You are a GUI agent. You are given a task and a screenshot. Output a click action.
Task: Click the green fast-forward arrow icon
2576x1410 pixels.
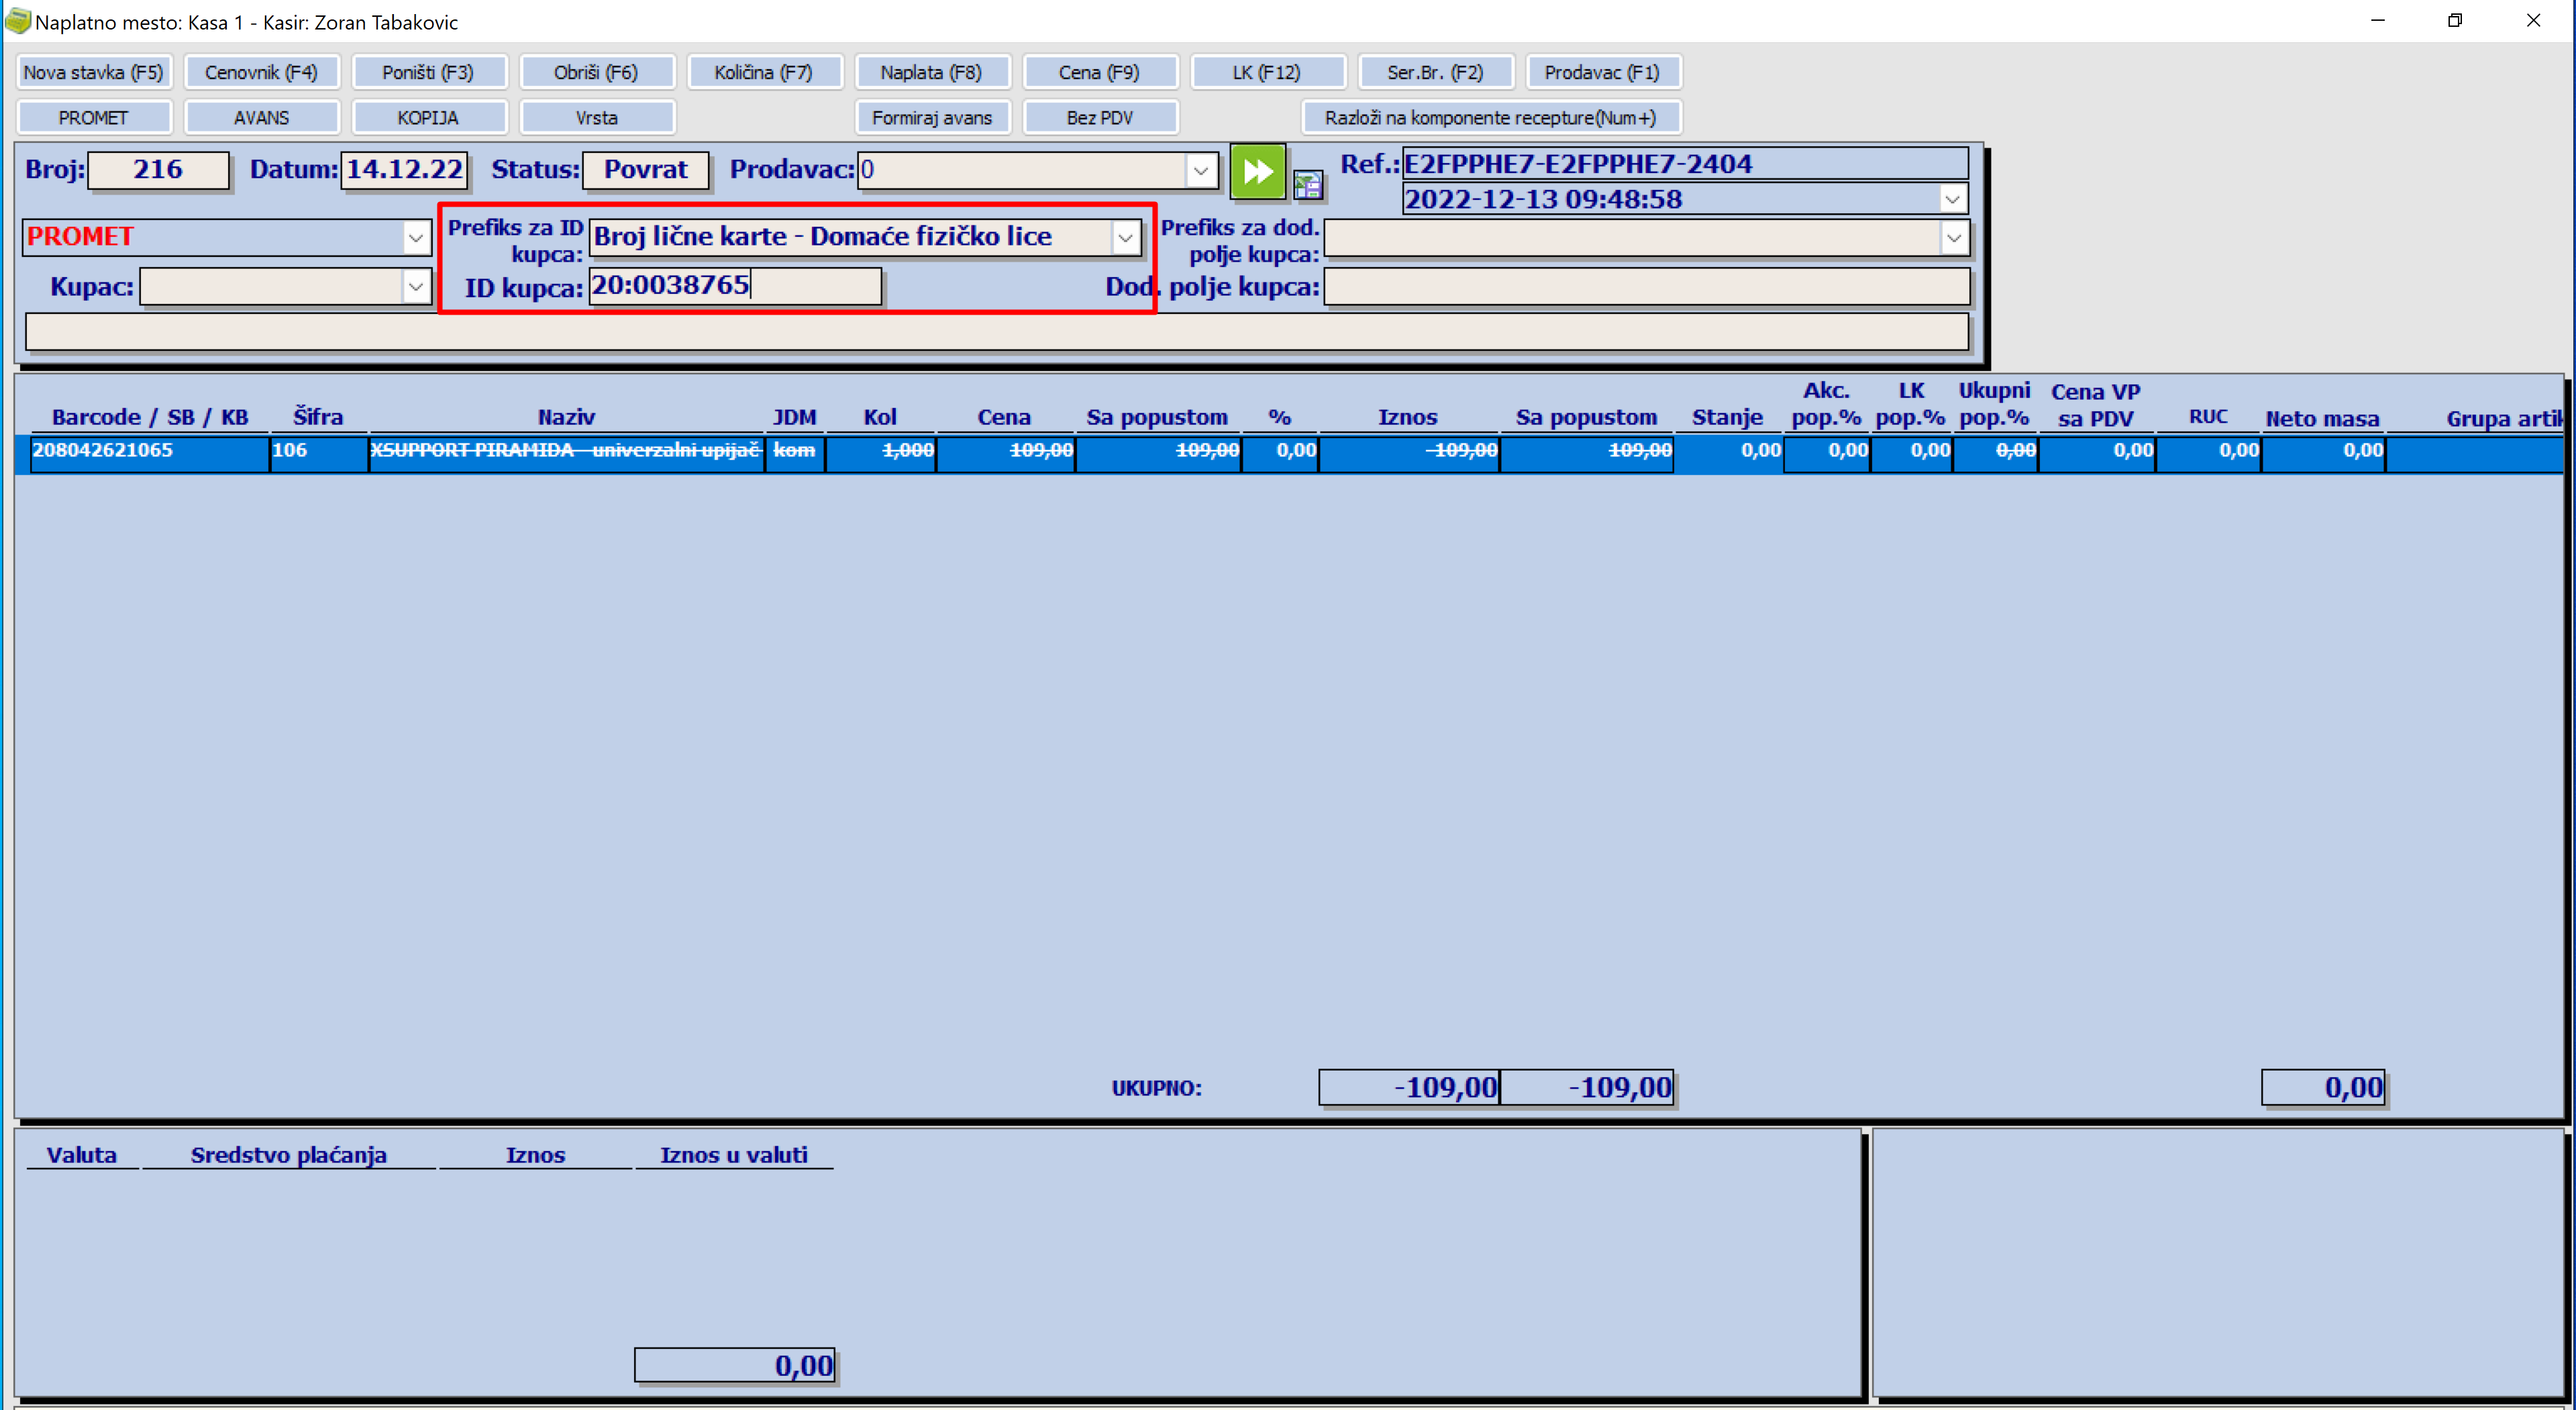click(x=1257, y=171)
